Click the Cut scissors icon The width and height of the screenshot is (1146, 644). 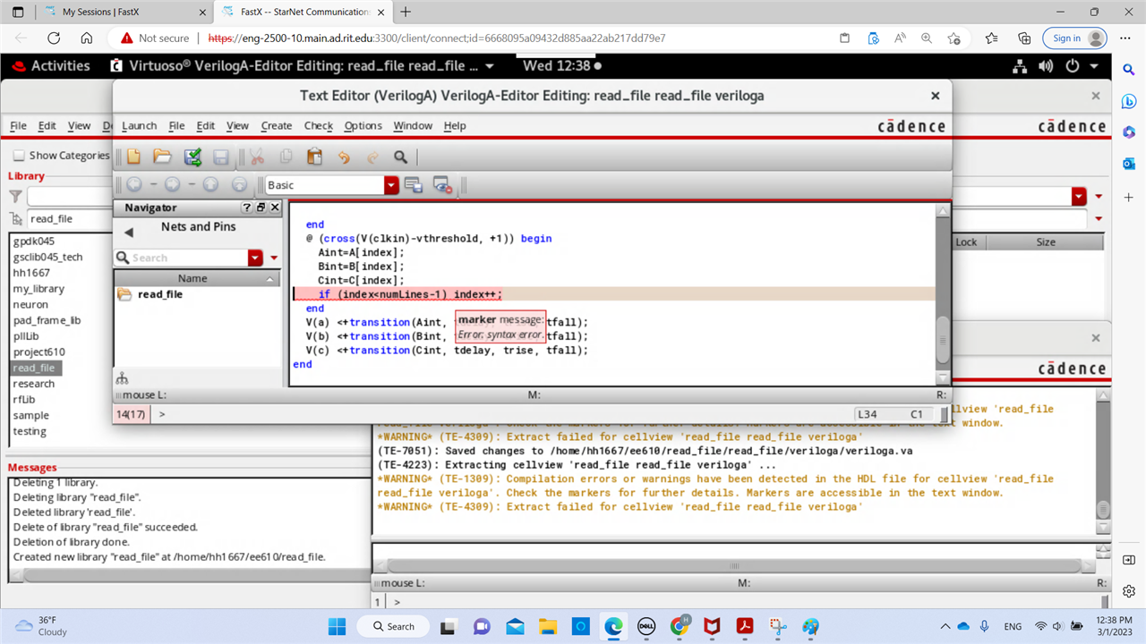[257, 157]
